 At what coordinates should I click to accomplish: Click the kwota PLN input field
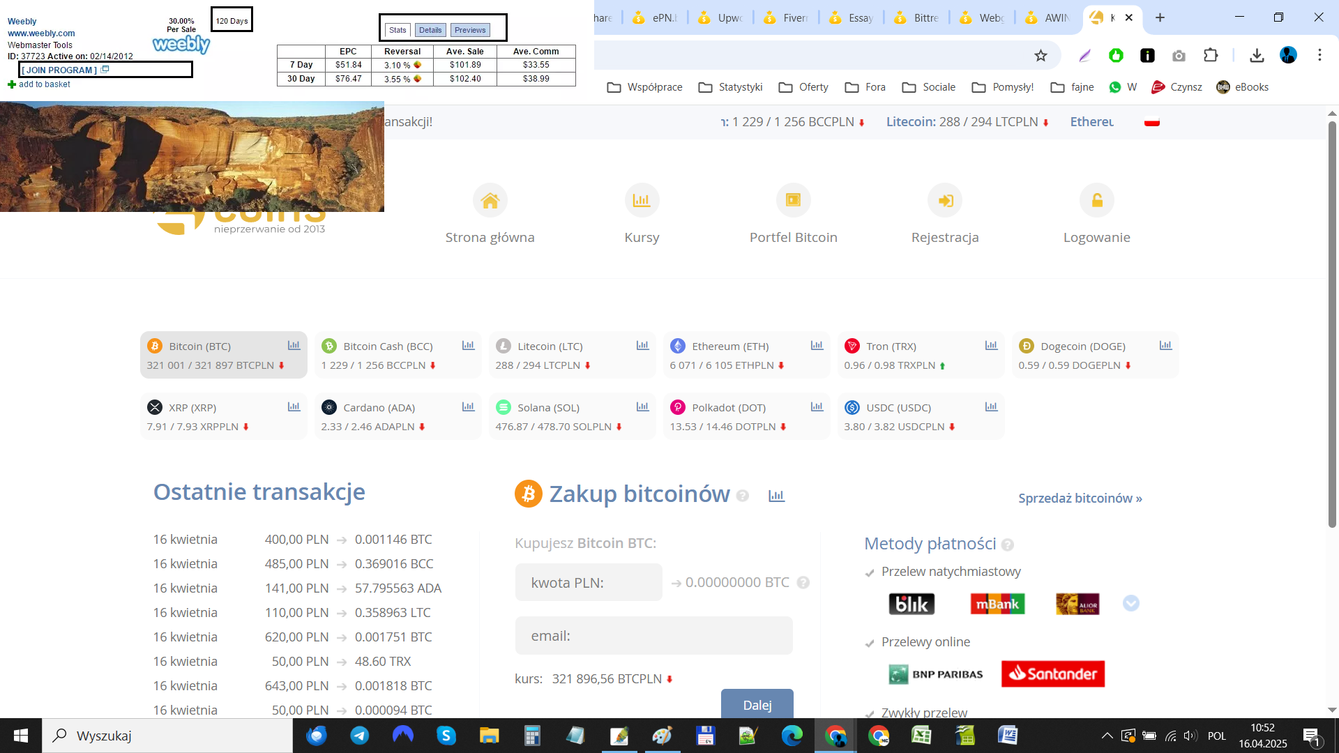click(x=589, y=583)
